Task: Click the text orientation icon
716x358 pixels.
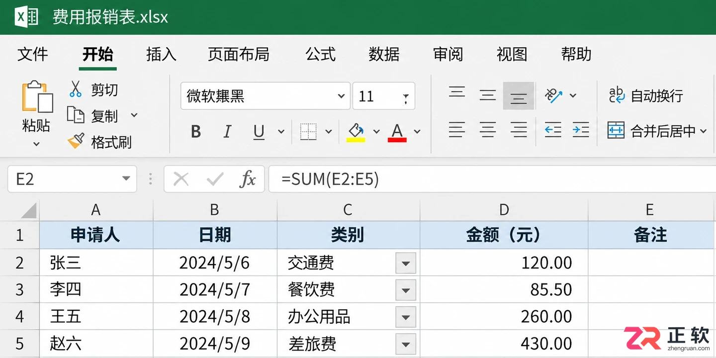Action: point(553,95)
